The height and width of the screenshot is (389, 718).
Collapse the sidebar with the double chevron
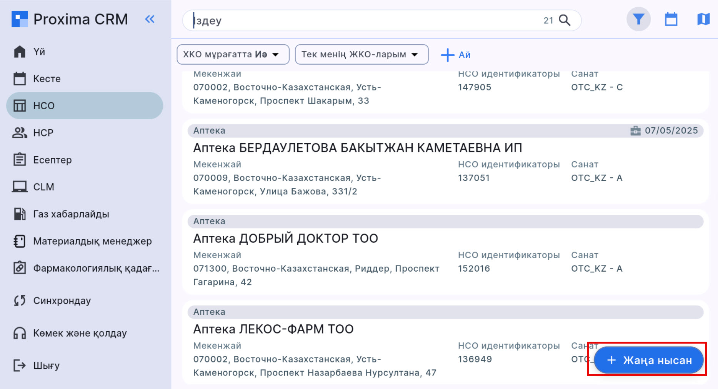(150, 19)
